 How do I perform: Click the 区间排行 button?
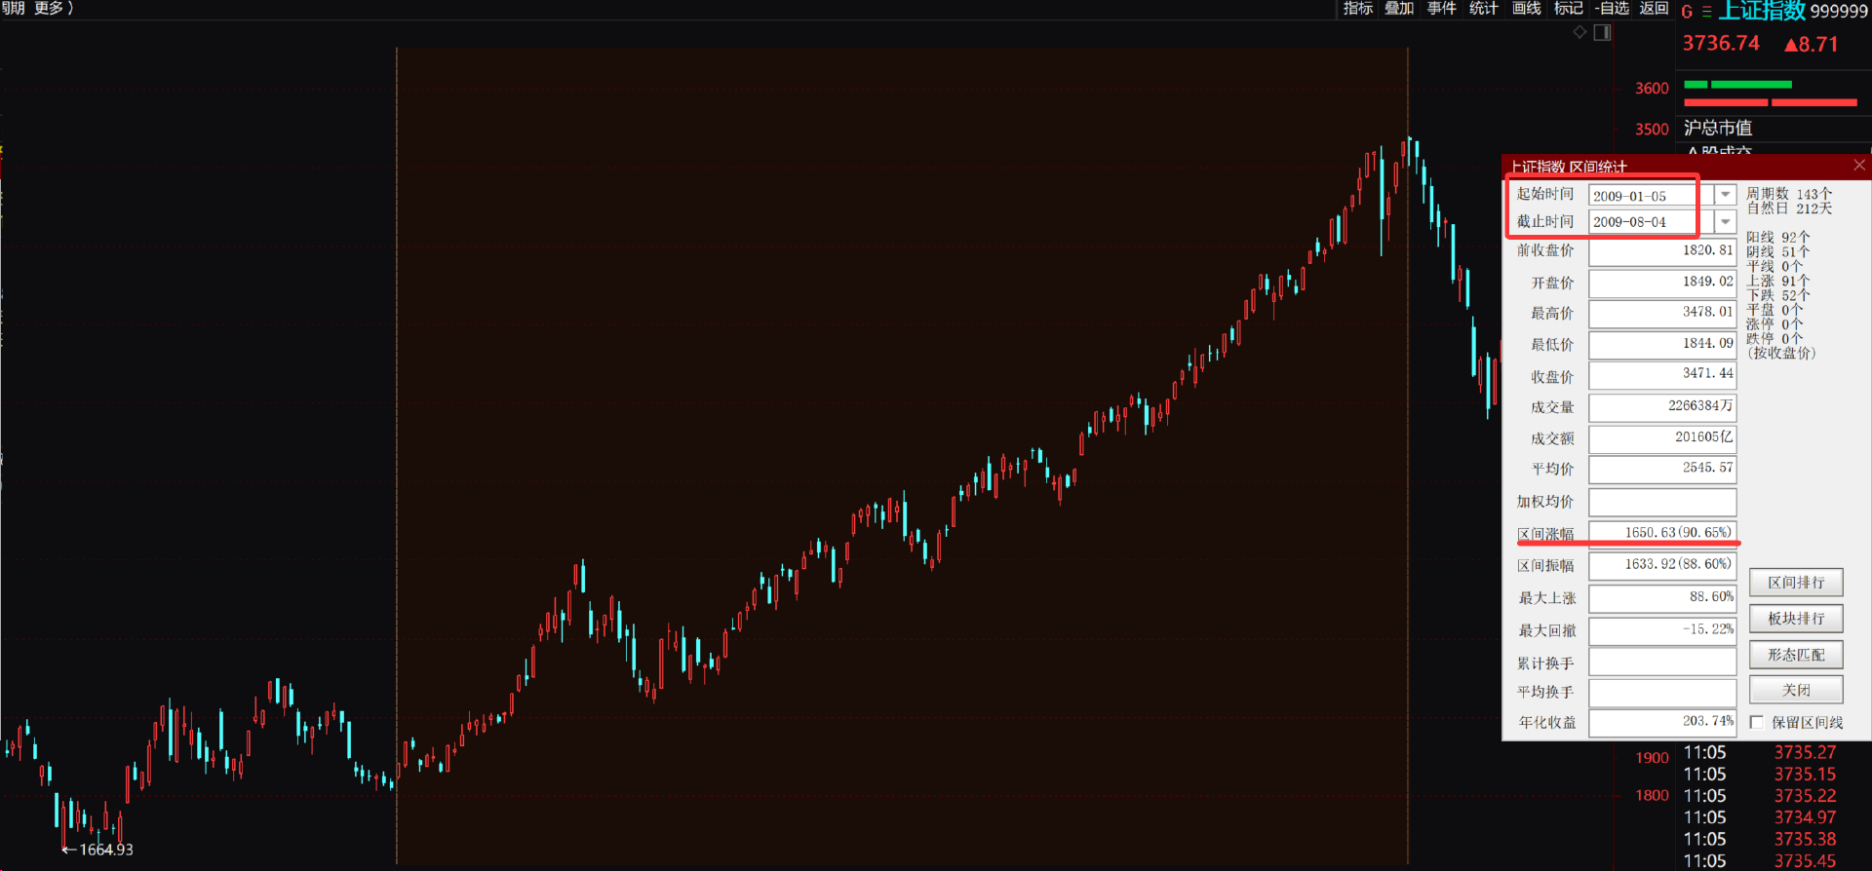pos(1796,583)
